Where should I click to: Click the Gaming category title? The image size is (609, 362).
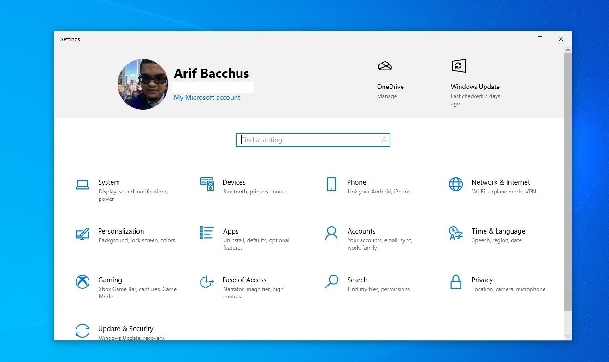click(x=110, y=280)
